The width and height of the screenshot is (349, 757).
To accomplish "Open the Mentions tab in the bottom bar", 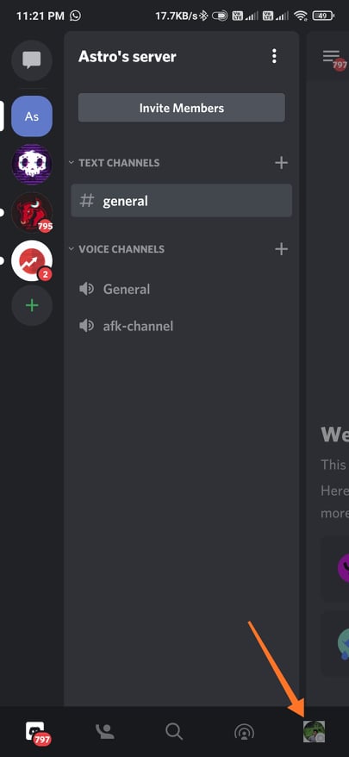I will point(244,732).
